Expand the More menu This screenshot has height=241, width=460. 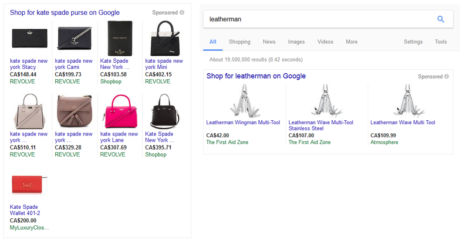(x=352, y=42)
